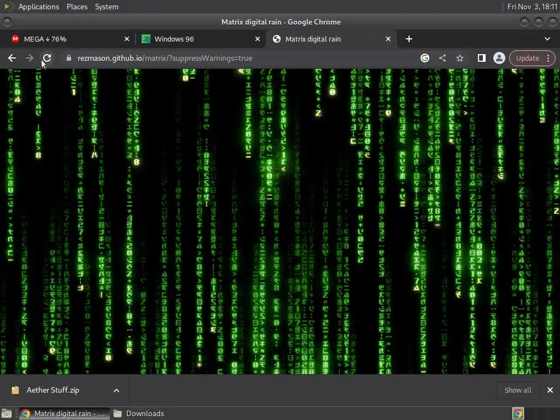Switch to the MEGA 76% tab

click(67, 39)
